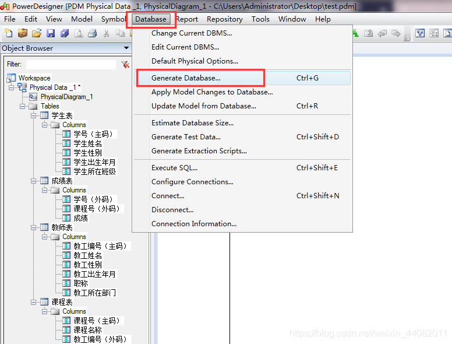Click the grayed diagram window toolbar icon
The height and width of the screenshot is (344, 452).
tap(434, 33)
